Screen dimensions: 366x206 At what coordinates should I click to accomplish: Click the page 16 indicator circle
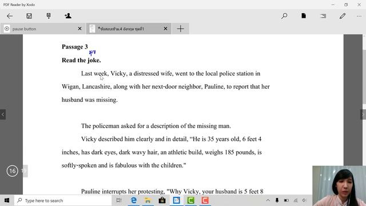(x=12, y=171)
